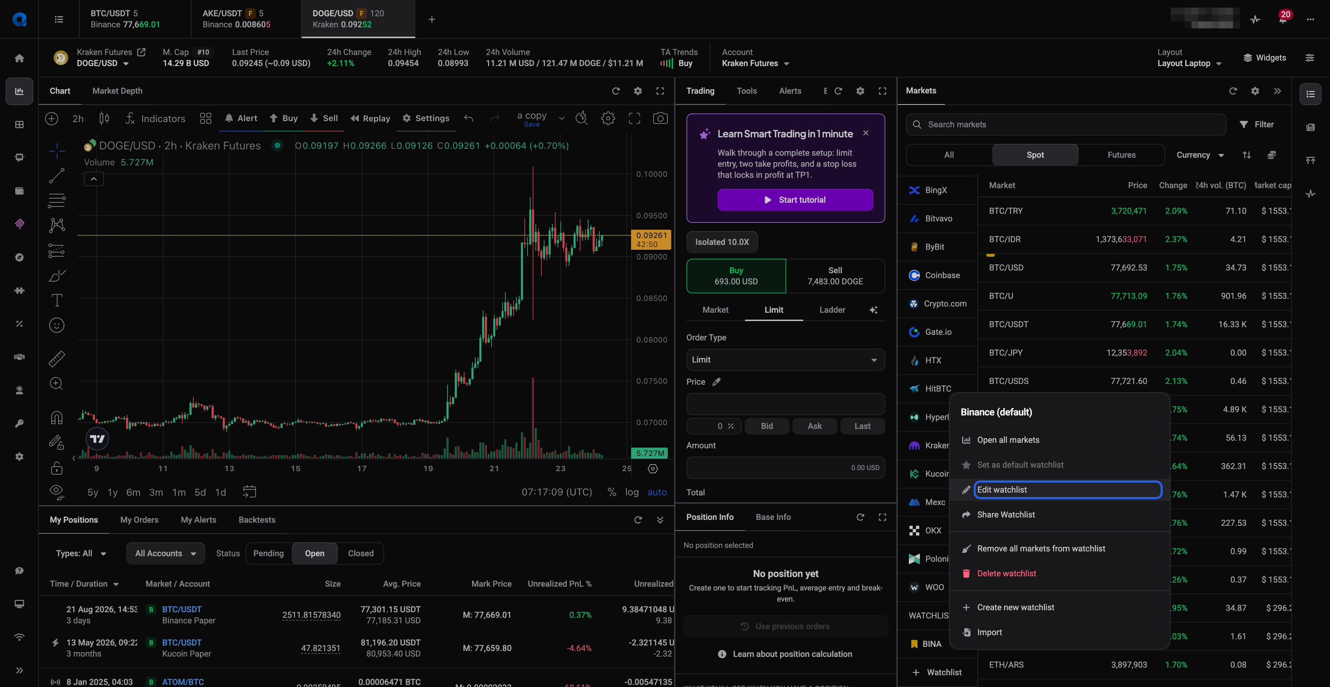The image size is (1330, 687).
Task: Refresh the Markets panel
Action: 1233,91
